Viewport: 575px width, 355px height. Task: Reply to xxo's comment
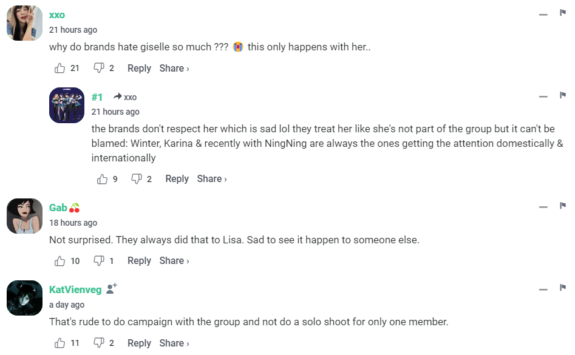coord(139,69)
